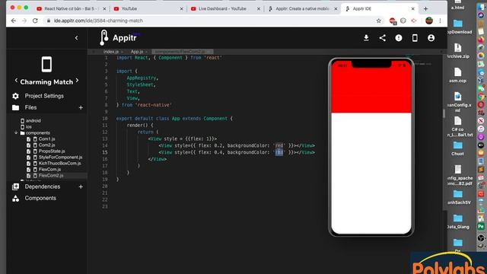Select FlexCom2.js file
Screen dimensions: 487x274
(x=51, y=176)
